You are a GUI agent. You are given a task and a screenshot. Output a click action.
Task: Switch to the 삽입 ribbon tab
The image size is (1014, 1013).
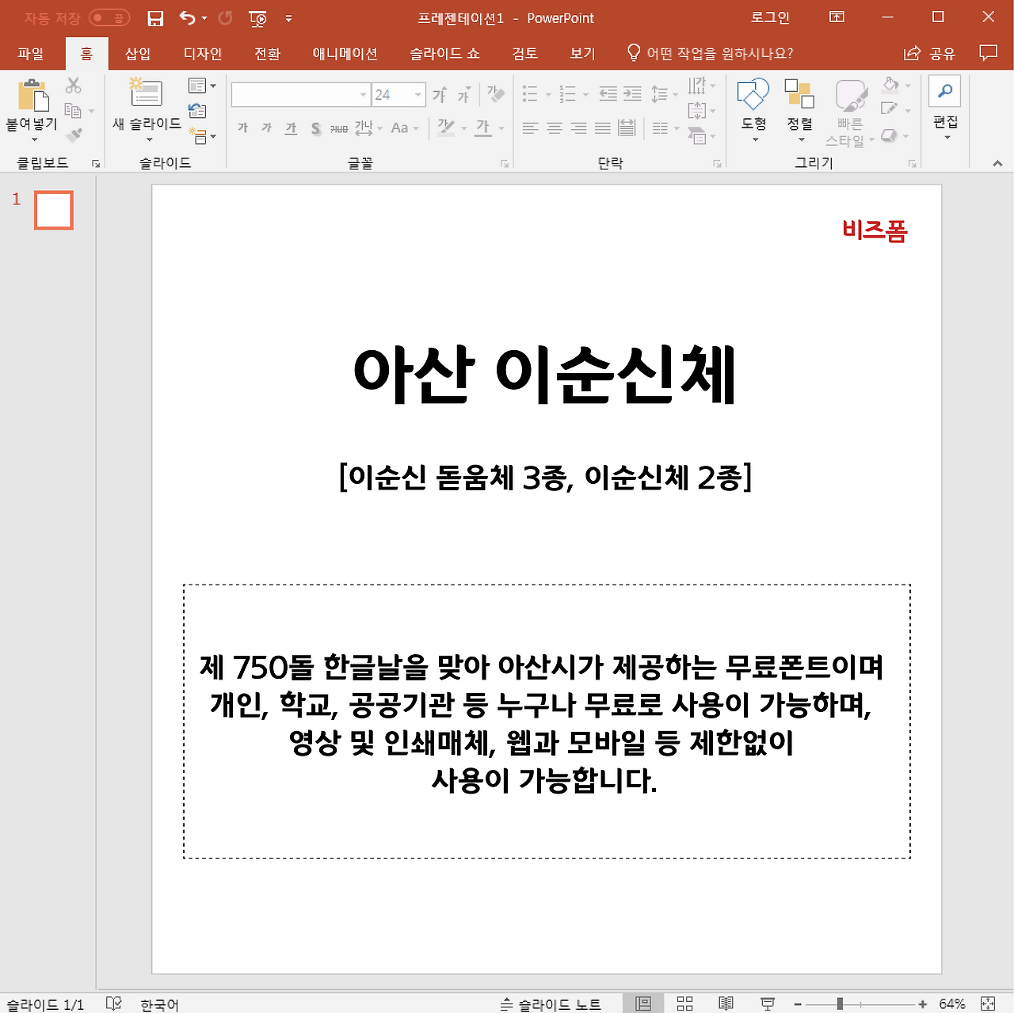point(137,53)
